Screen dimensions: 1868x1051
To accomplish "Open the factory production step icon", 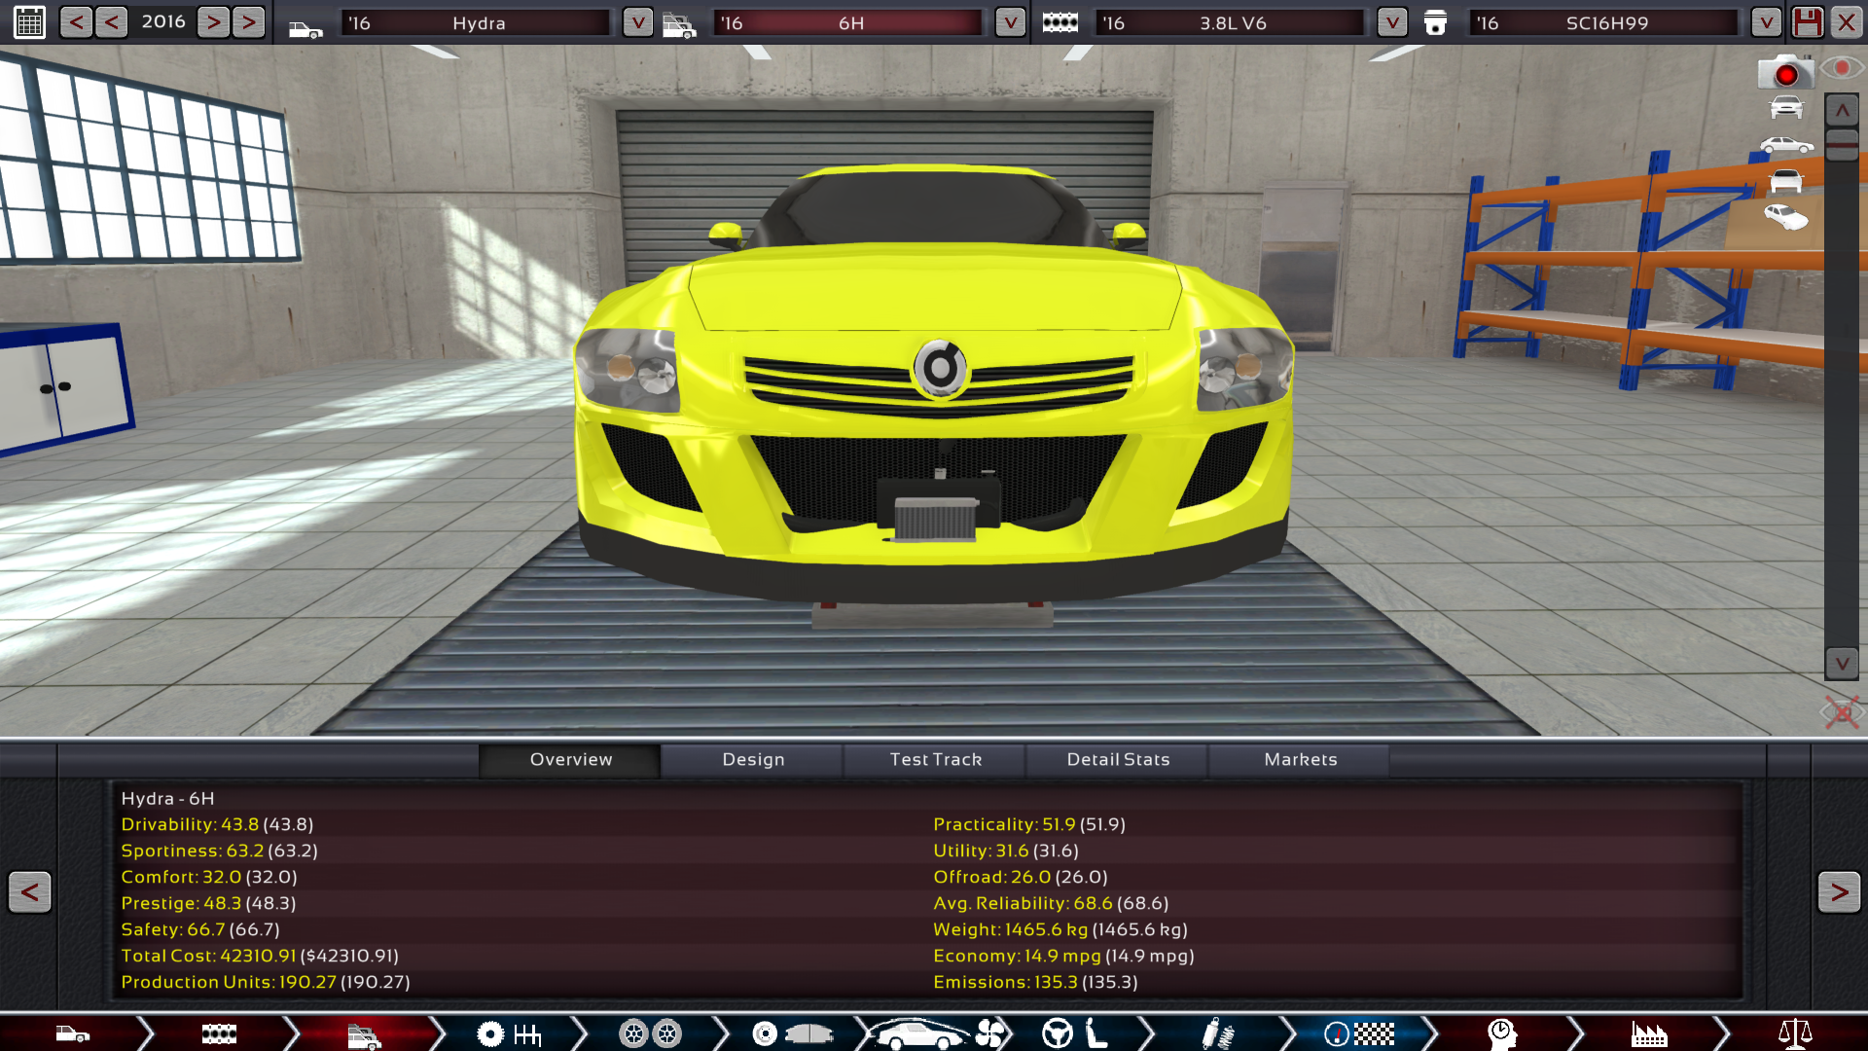I will pos(1648,1033).
